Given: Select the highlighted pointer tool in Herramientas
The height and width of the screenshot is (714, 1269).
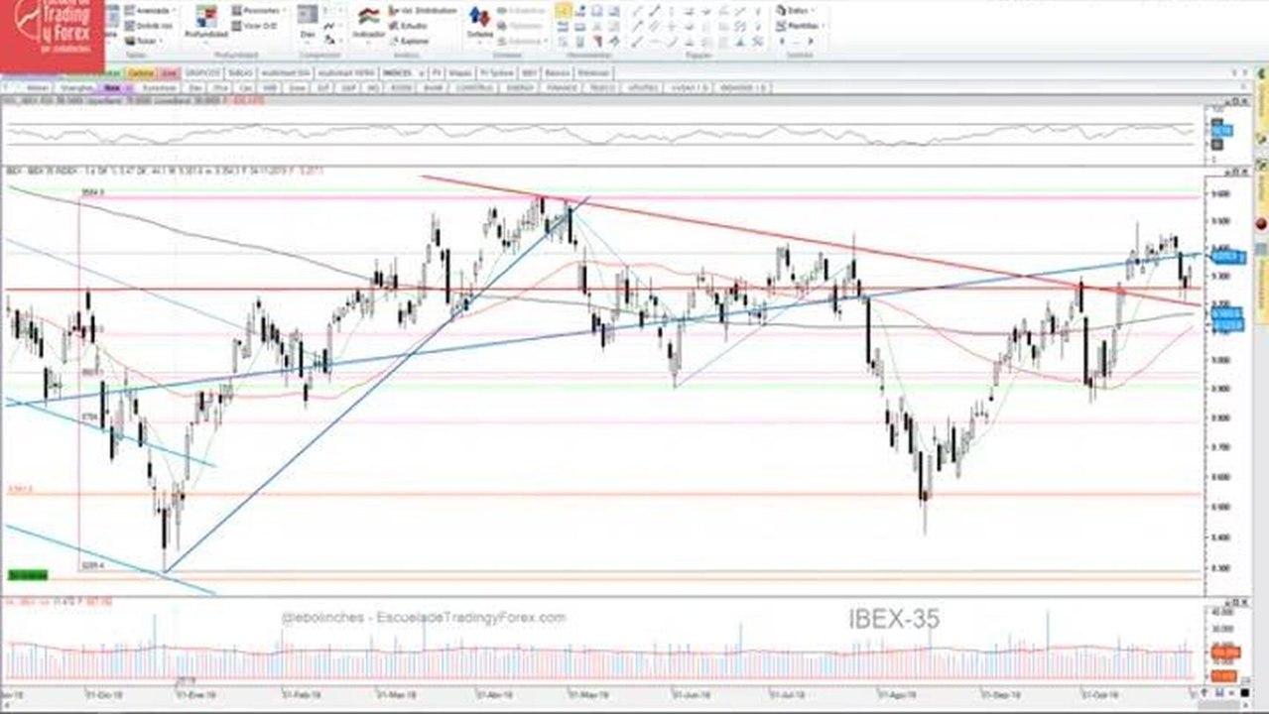Looking at the screenshot, I should pos(563,10).
